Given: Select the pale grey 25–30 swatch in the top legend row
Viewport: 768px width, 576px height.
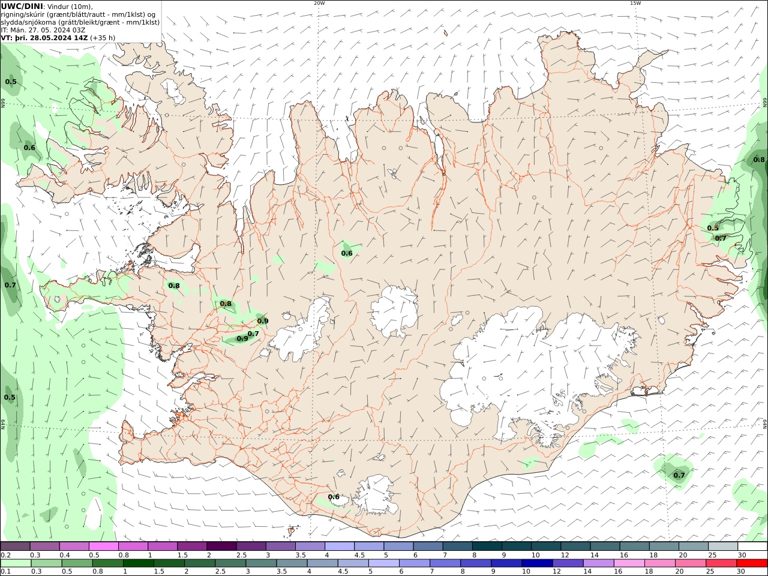Looking at the screenshot, I should click(722, 546).
